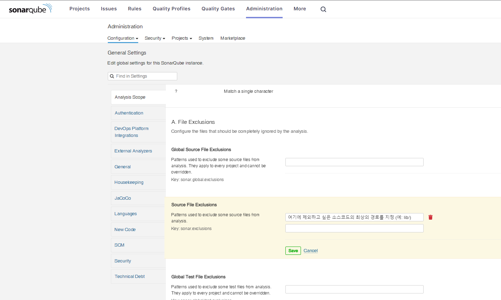501x300 pixels.
Task: Click the SonarQube logo
Action: point(30,9)
